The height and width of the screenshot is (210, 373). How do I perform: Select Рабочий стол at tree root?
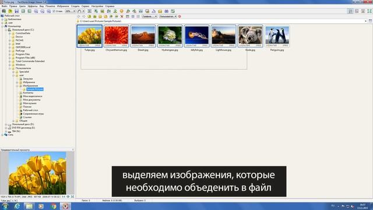(12, 16)
